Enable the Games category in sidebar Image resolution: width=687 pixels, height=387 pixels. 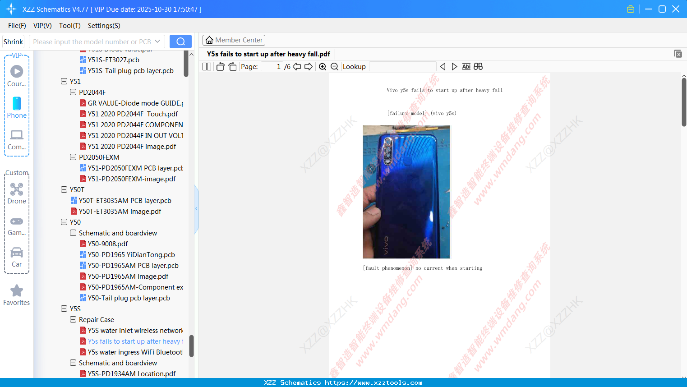(x=17, y=225)
